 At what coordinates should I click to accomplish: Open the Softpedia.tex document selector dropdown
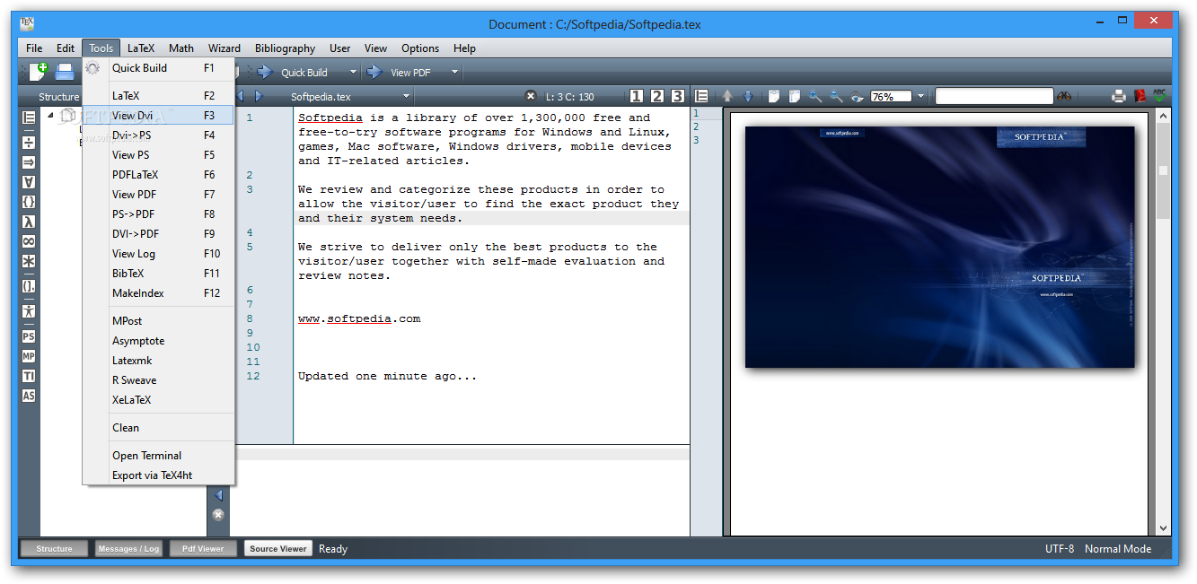[406, 96]
